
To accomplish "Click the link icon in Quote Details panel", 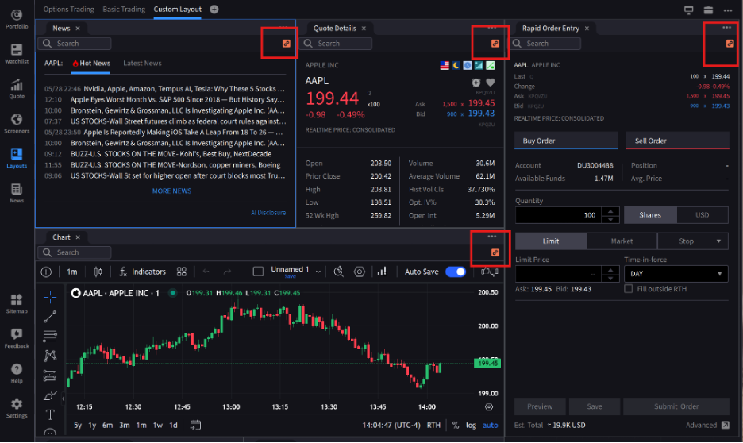I will 495,43.
